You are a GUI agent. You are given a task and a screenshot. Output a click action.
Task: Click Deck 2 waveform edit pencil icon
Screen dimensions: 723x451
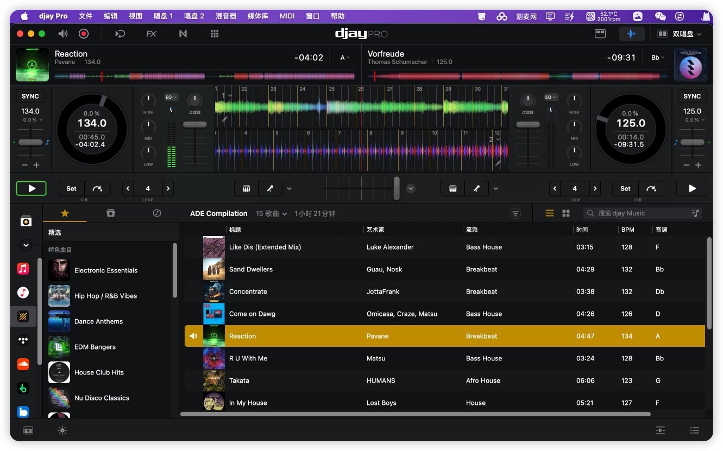click(x=498, y=162)
